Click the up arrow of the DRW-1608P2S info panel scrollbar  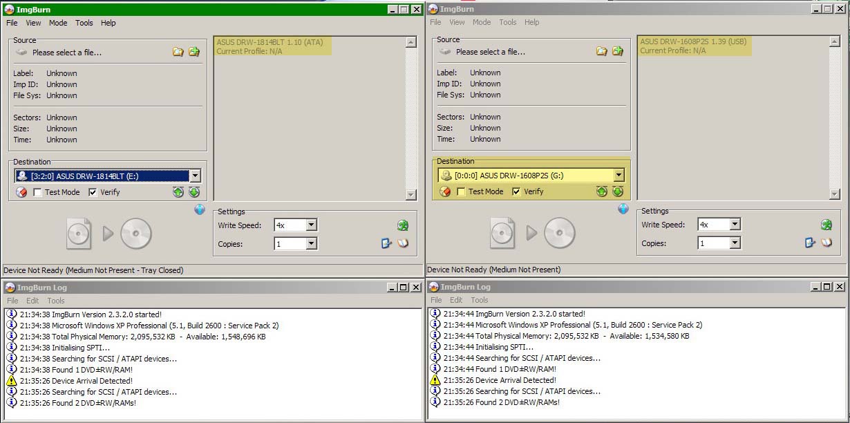click(835, 41)
